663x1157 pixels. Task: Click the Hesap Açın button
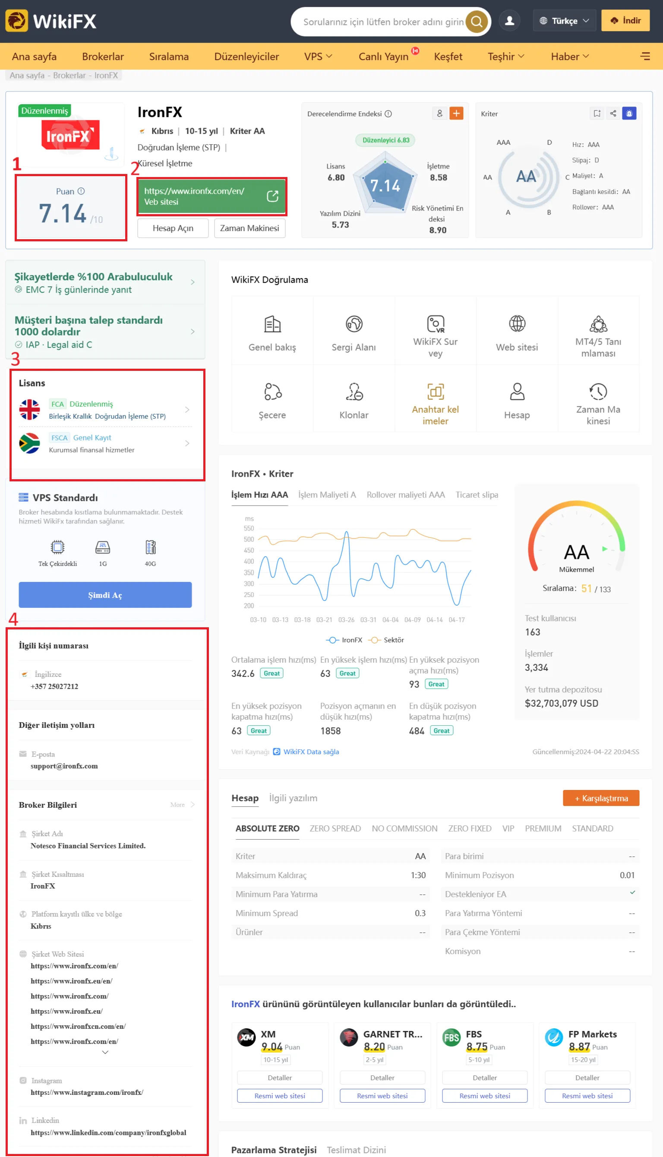tap(173, 228)
